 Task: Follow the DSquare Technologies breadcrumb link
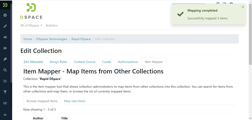coord(52,39)
